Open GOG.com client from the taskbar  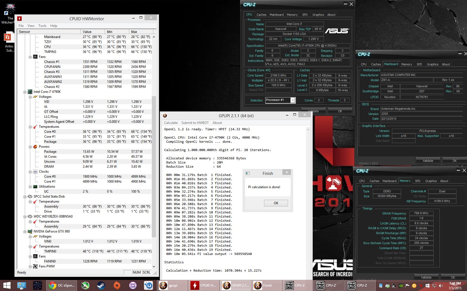coord(133,285)
